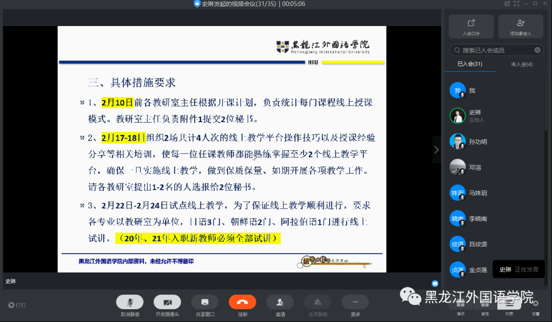Click the shared slide presentation area
The height and width of the screenshot is (322, 552).
[x=222, y=149]
